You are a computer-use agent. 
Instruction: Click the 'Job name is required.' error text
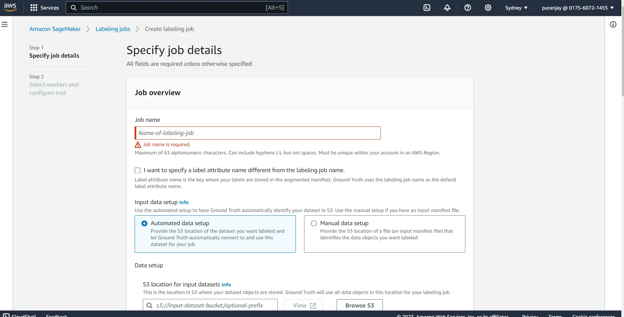167,145
